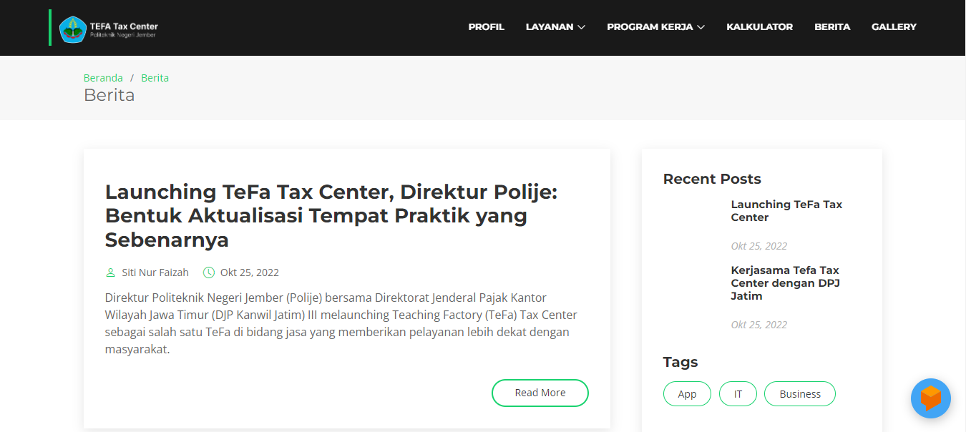Click the Read More button
Screen dimensions: 966x432
coord(540,393)
